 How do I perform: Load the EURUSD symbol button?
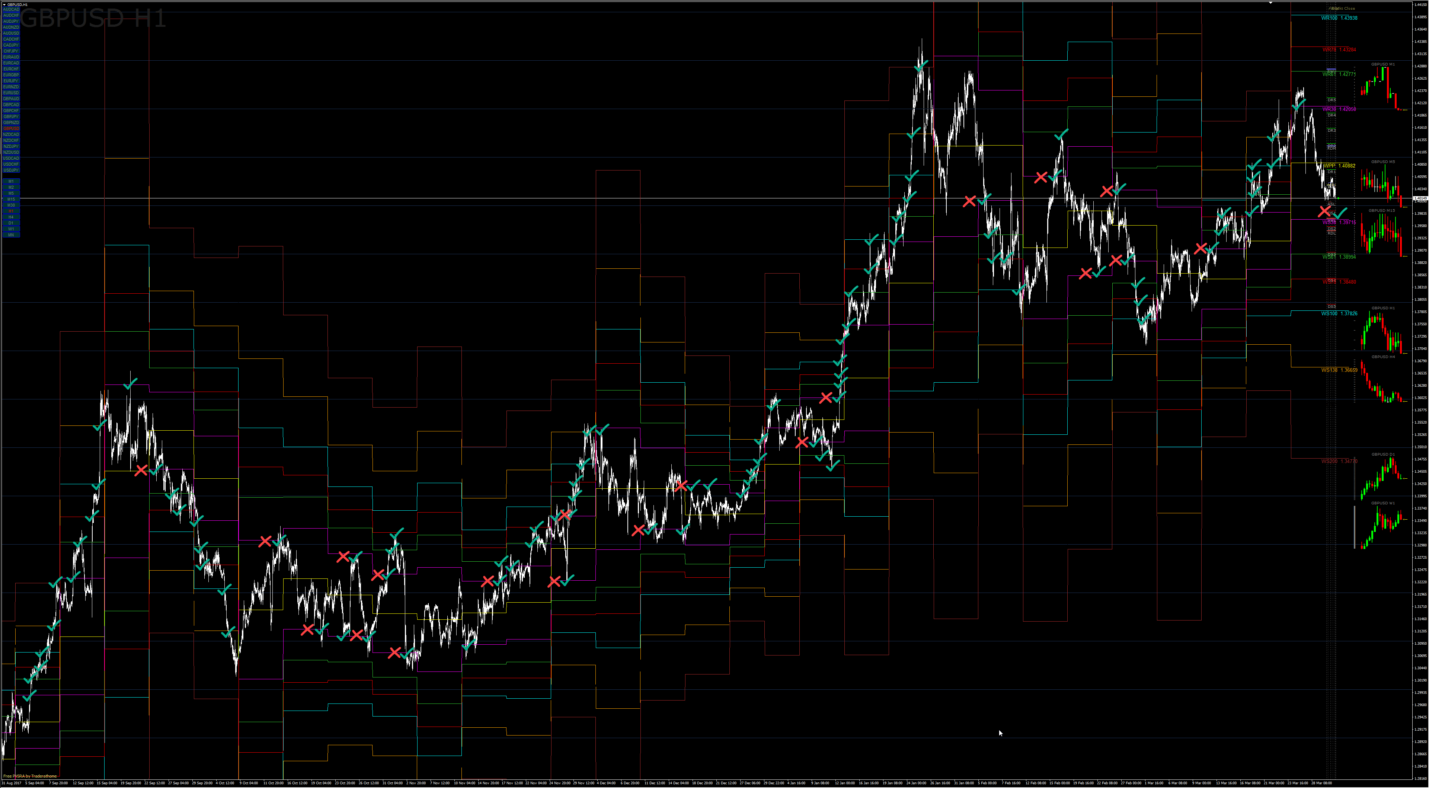pos(11,93)
